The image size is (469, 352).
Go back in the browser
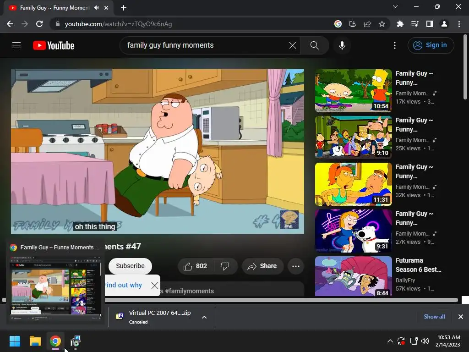[10, 24]
